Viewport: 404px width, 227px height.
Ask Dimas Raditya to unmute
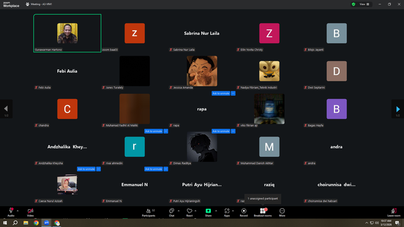(221, 131)
